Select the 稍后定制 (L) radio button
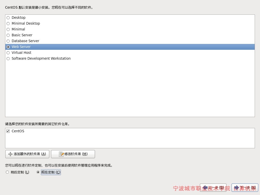260x195 pixels. point(7,172)
